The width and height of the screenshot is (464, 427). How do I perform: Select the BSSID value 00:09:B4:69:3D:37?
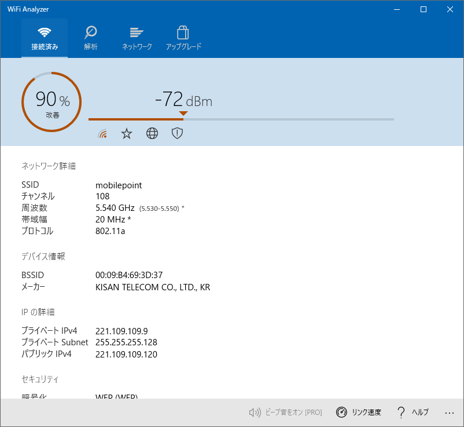point(128,275)
